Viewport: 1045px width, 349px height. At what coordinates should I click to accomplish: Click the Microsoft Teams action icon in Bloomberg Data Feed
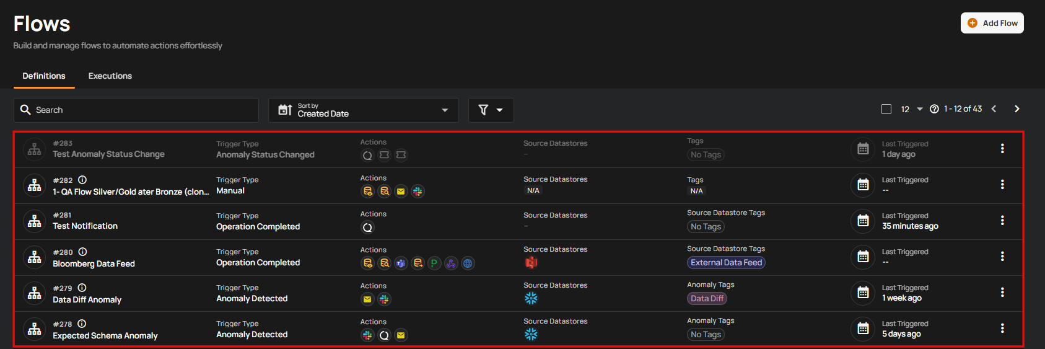[x=401, y=263]
